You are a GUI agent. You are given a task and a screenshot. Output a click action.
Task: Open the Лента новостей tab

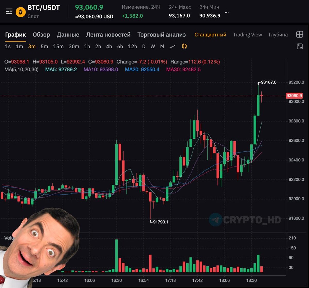pos(108,35)
